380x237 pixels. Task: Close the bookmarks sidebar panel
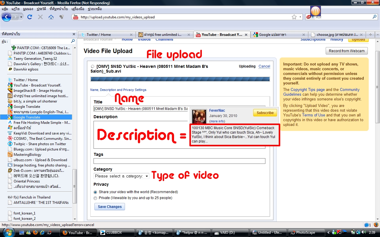pos(74,34)
